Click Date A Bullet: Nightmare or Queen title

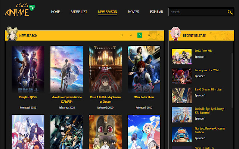[x=105, y=99]
